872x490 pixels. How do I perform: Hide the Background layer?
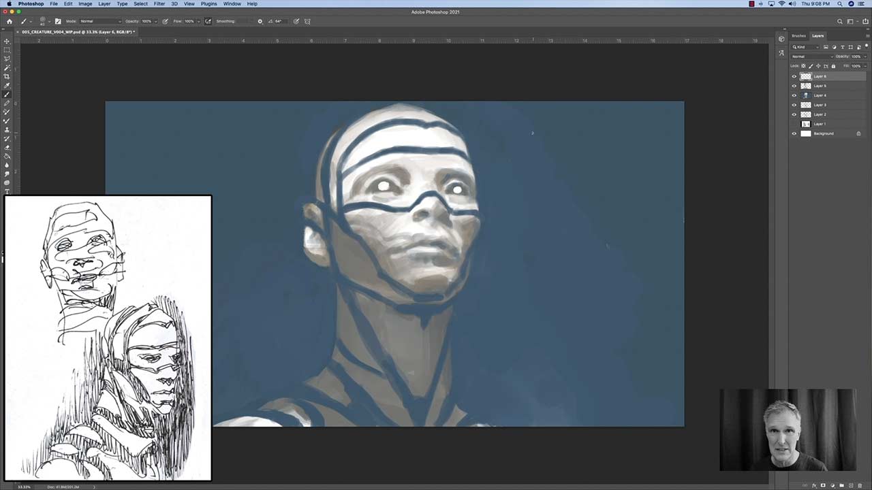point(794,133)
